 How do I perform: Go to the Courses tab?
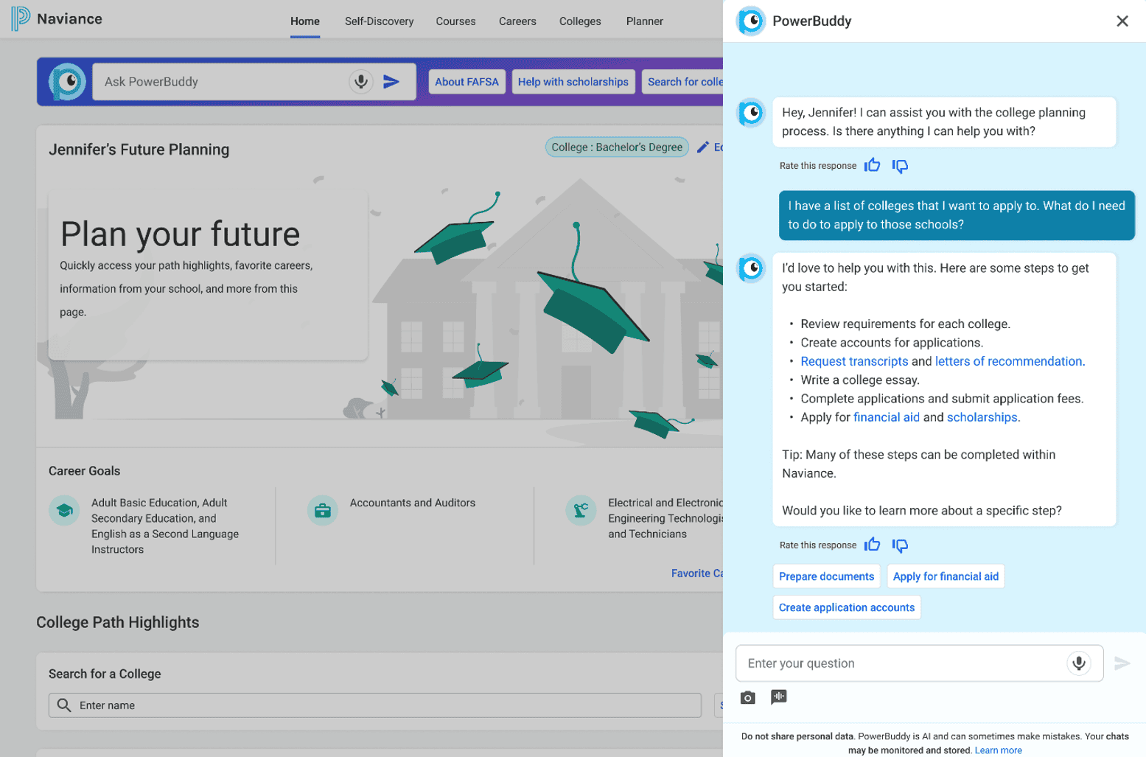pyautogui.click(x=455, y=21)
